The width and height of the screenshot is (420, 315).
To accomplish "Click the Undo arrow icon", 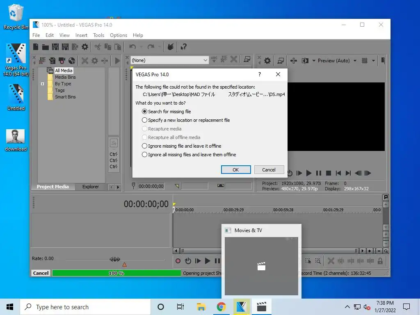I will 132,47.
